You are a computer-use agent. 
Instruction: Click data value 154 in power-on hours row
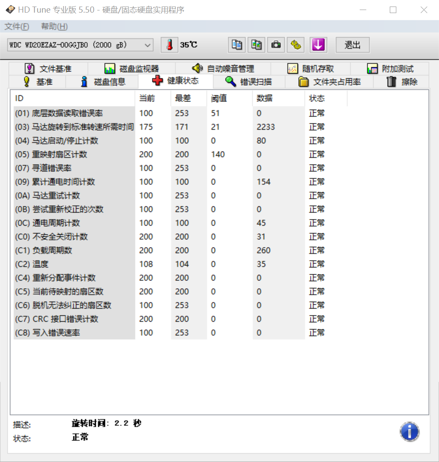(263, 182)
